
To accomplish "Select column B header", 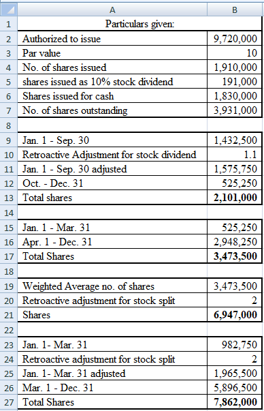I will click(x=235, y=10).
